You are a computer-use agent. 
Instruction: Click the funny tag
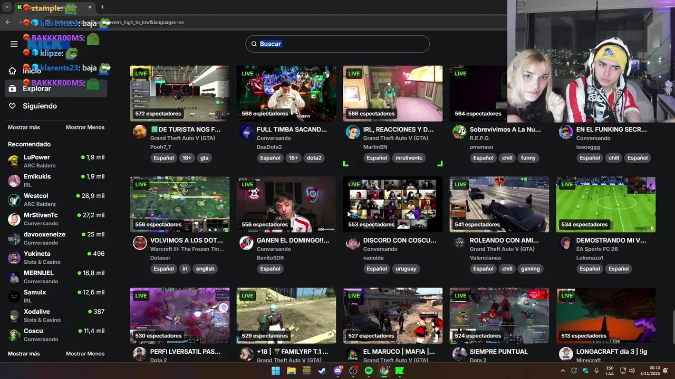[x=528, y=158]
